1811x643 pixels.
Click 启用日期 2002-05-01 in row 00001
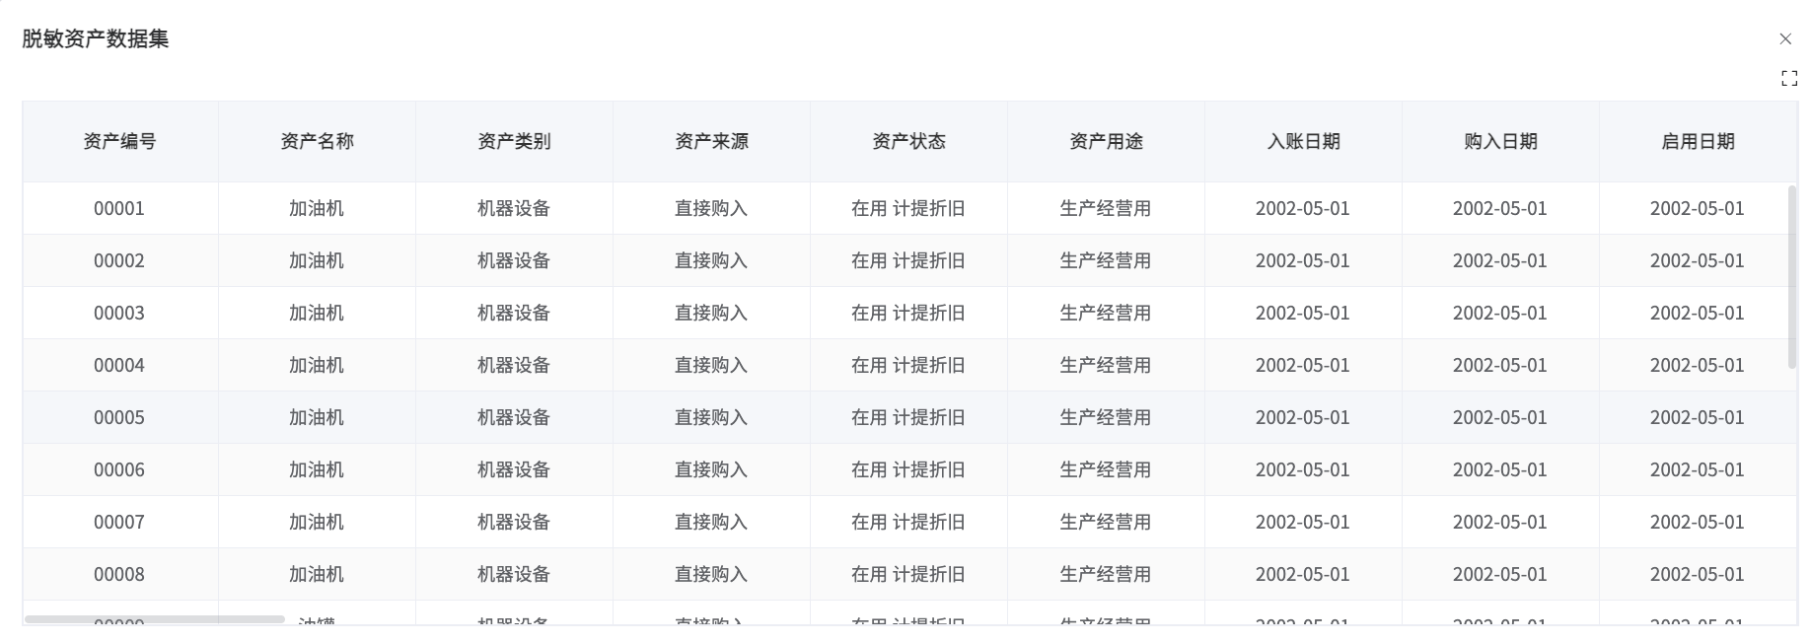1698,209
